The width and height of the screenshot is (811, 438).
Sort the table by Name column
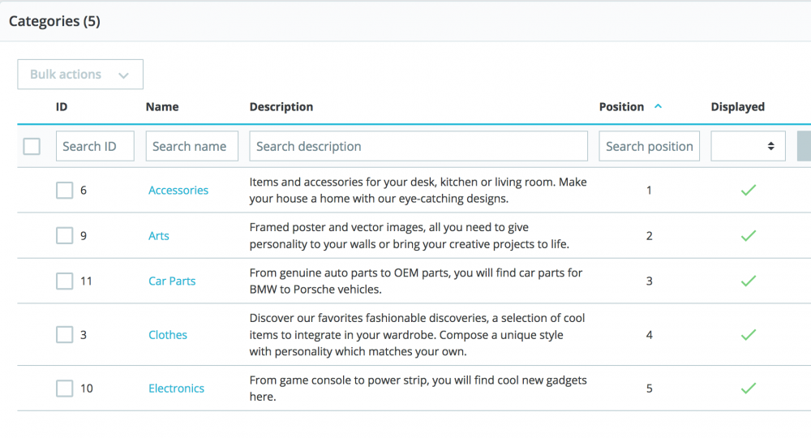point(162,107)
